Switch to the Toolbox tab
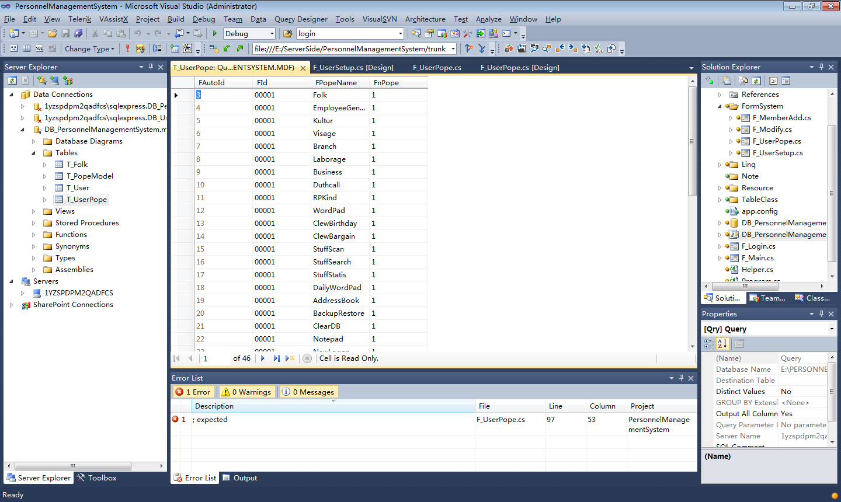 tap(97, 478)
